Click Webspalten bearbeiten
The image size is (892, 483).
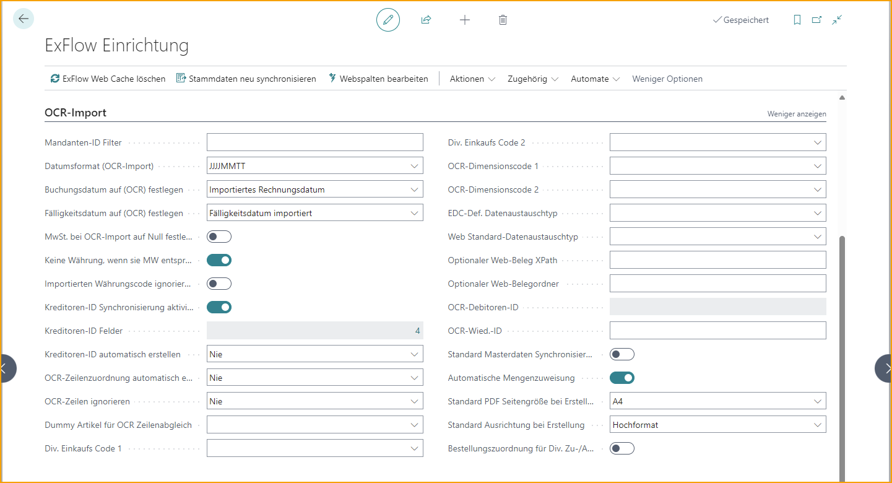[378, 79]
